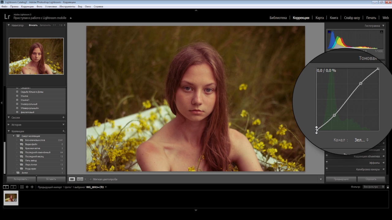392x220 pixels.
Task: Click the Копировать... button
Action: tap(21, 179)
